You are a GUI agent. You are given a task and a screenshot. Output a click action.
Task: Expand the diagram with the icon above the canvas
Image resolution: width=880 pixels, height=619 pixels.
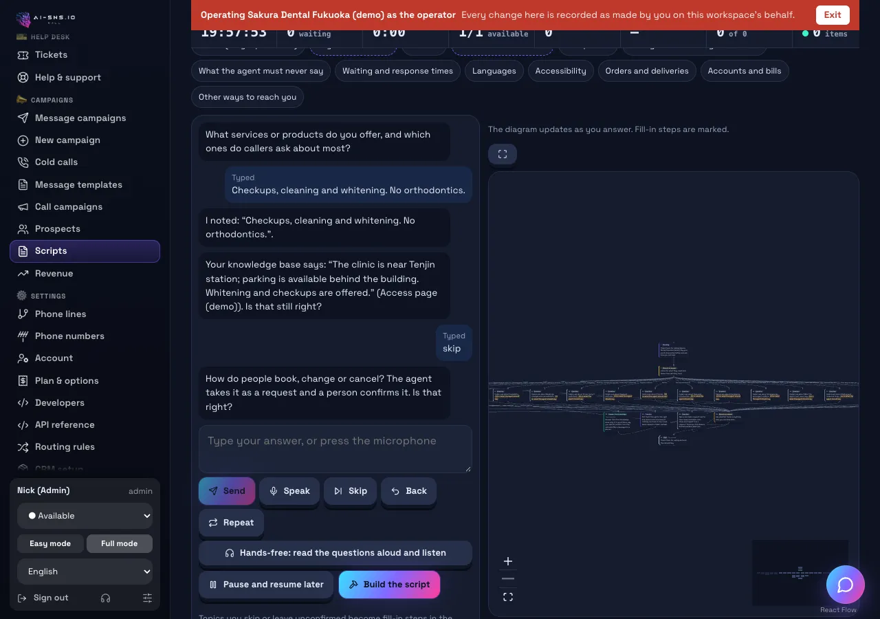(503, 154)
